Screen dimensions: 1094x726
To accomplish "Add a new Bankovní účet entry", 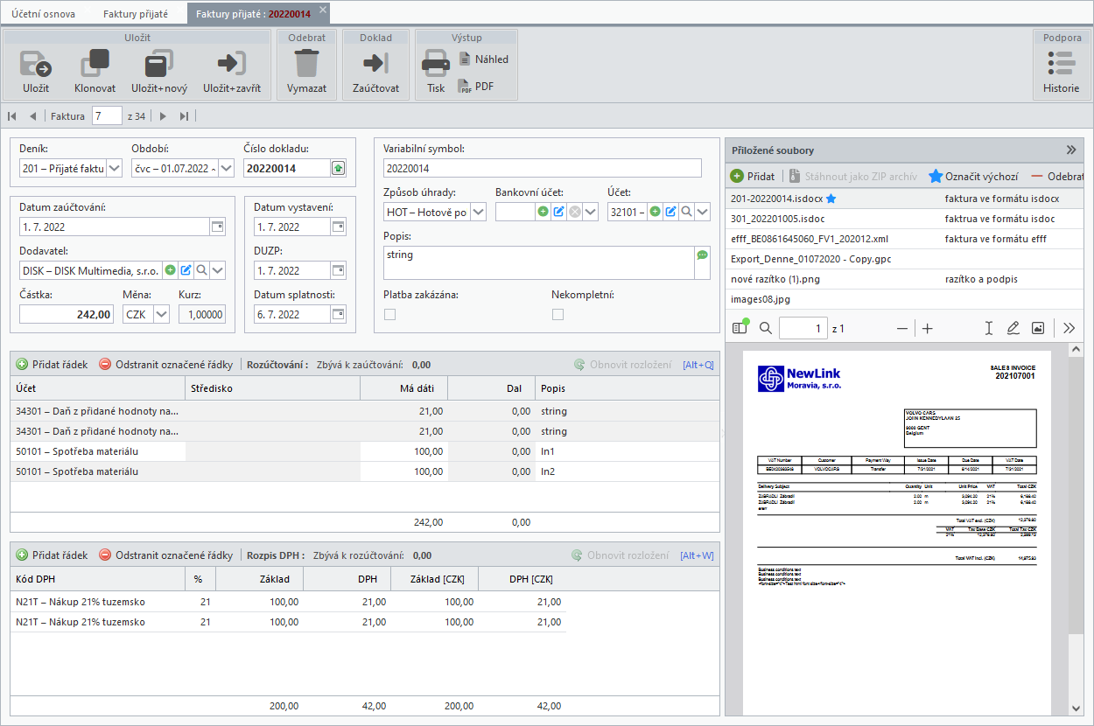I will [543, 211].
